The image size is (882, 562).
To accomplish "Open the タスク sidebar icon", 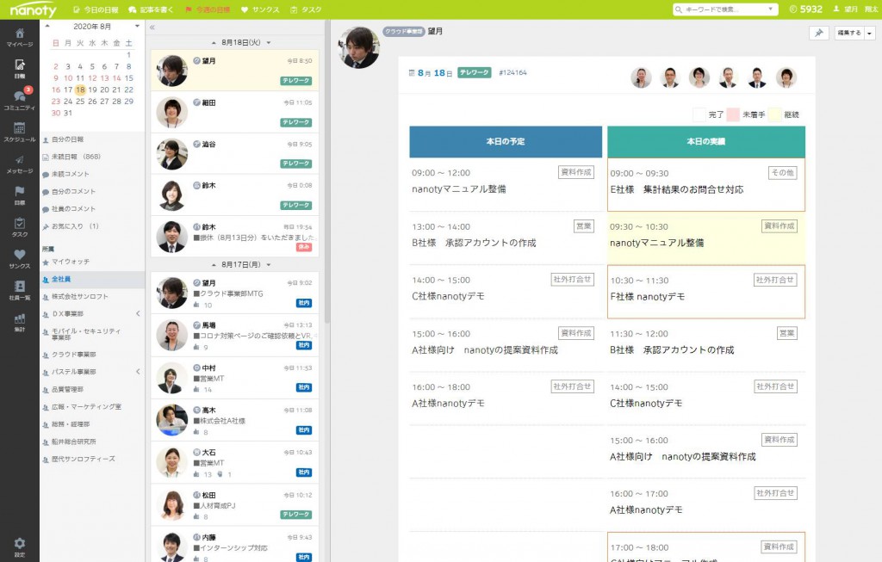I will [x=20, y=227].
